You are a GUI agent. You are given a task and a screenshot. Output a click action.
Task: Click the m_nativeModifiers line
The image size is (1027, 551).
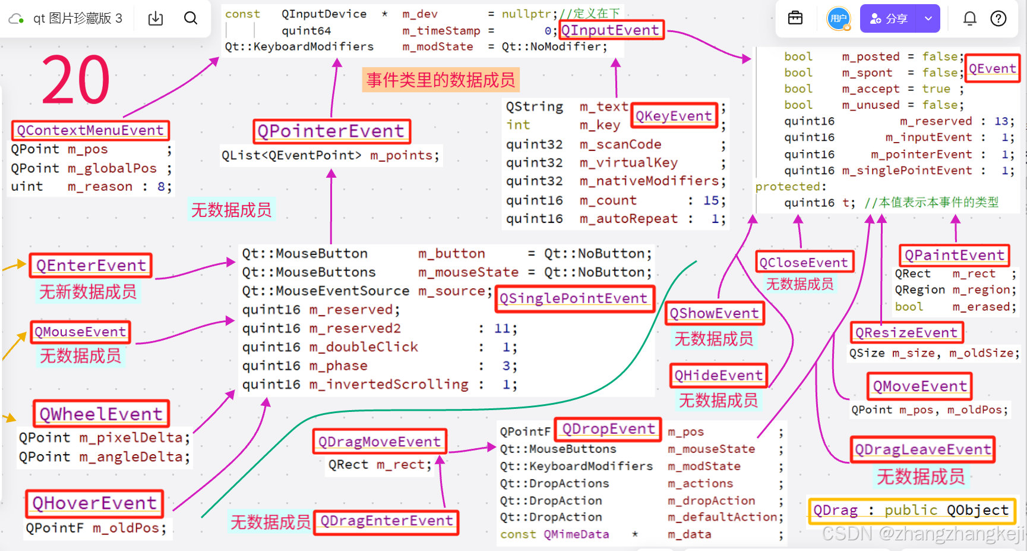616,181
